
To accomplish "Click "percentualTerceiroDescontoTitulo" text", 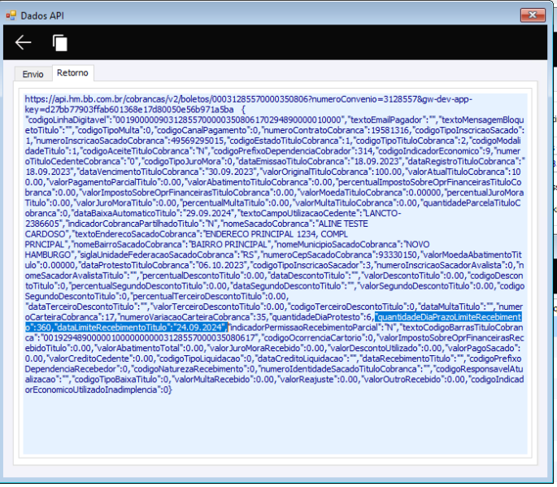I will pyautogui.click(x=198, y=297).
